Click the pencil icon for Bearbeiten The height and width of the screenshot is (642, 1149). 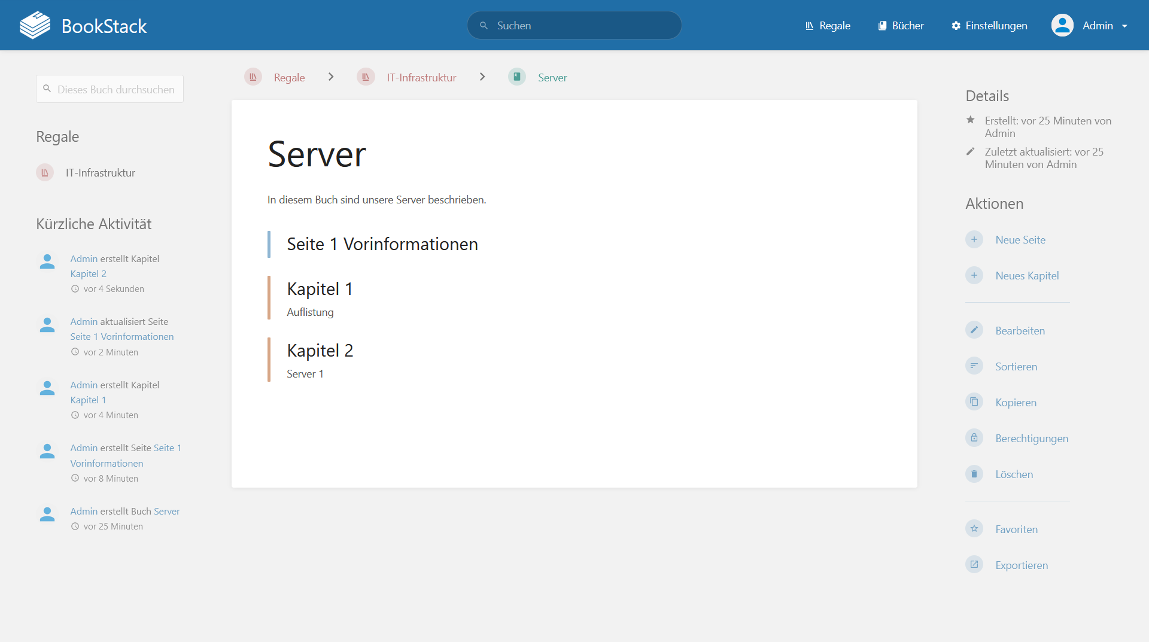(974, 331)
